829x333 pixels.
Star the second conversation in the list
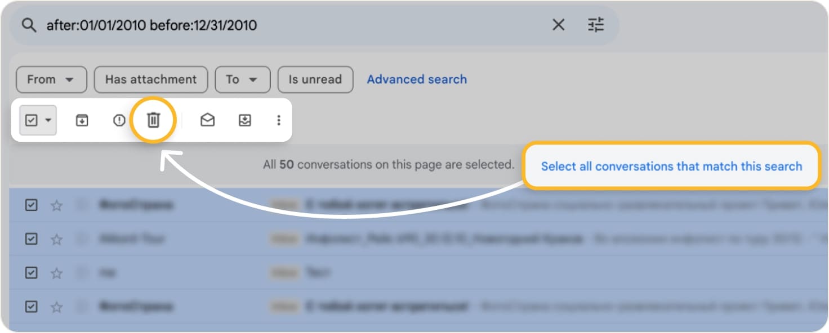point(56,239)
